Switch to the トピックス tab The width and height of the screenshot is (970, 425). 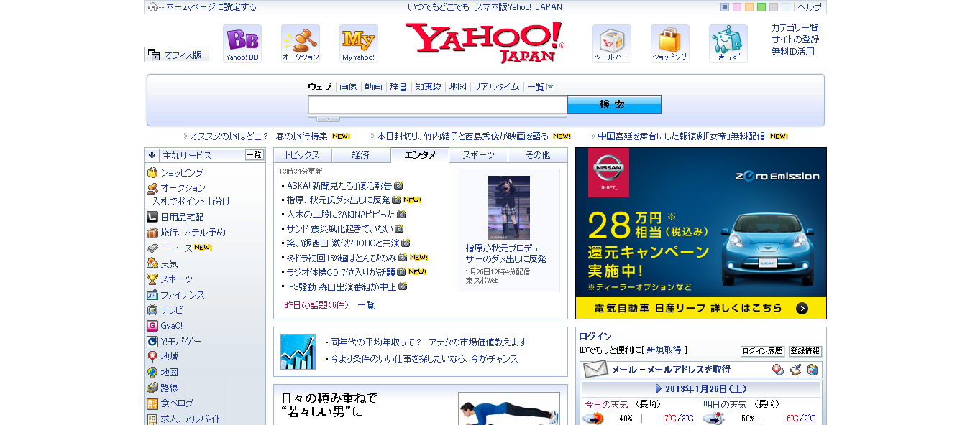[302, 155]
